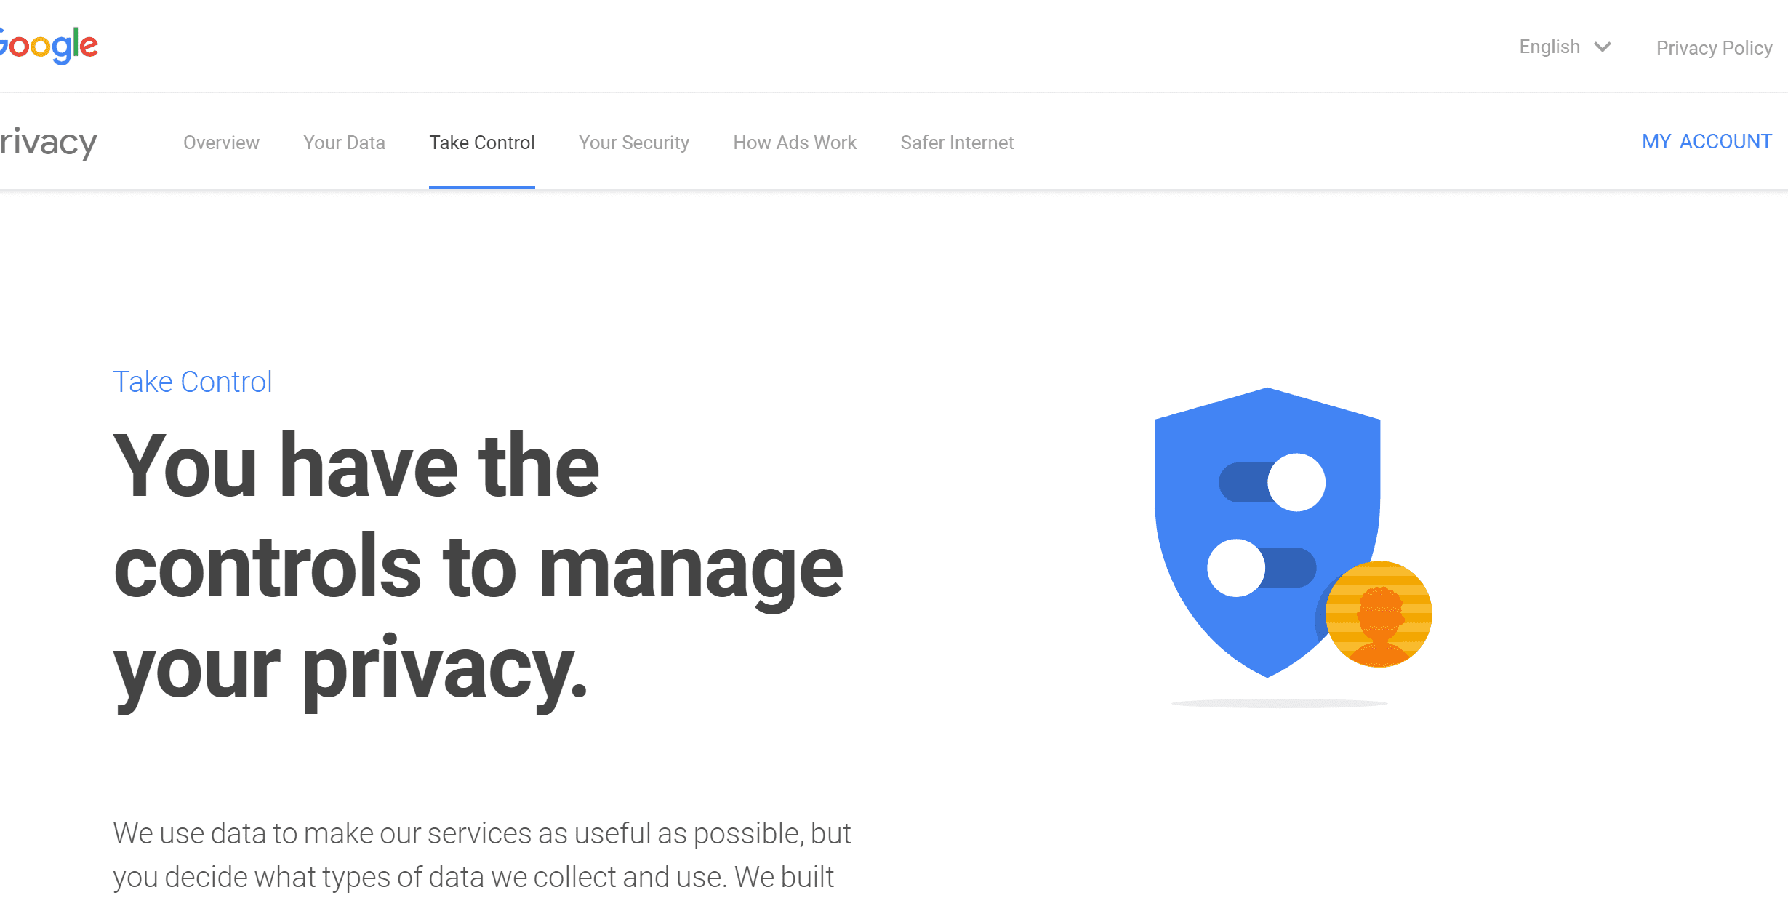This screenshot has width=1788, height=906.
Task: Select the Take Control tab
Action: 481,142
